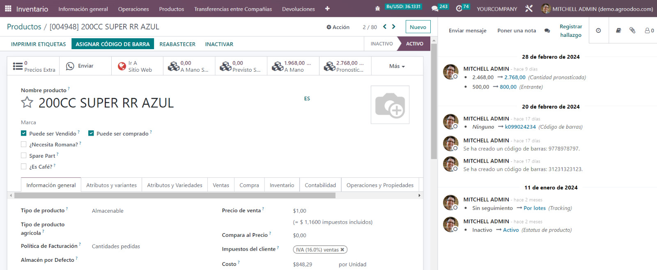This screenshot has width=657, height=270.
Task: Click the Nuevo button
Action: pyautogui.click(x=418, y=27)
